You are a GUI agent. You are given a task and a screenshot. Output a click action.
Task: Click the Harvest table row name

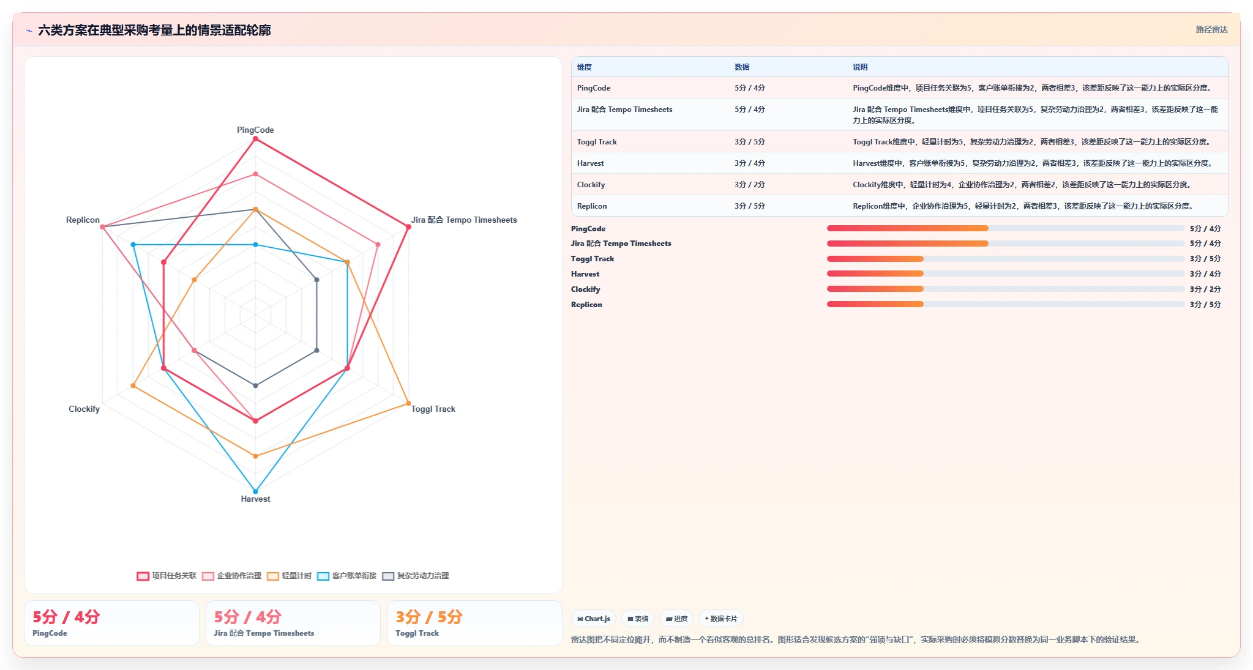590,163
